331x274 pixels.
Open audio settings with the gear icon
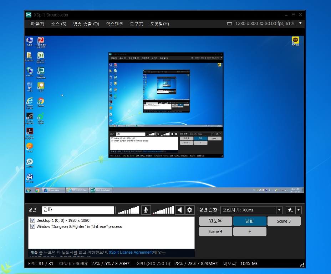pyautogui.click(x=189, y=210)
